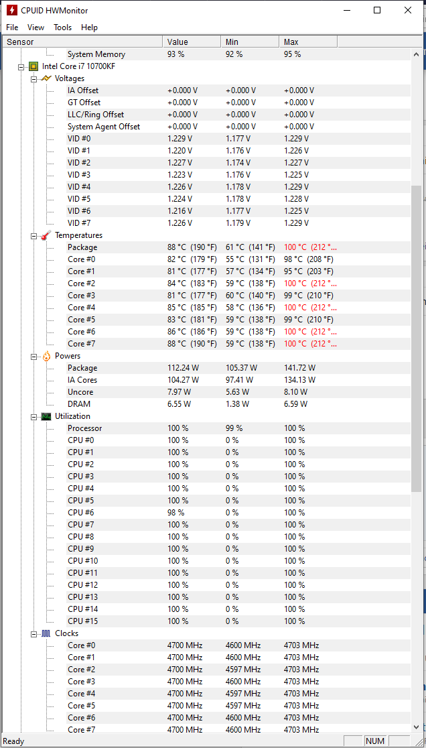Click the NUM indicator in status bar
Screen dimensions: 426x748
tap(375, 741)
